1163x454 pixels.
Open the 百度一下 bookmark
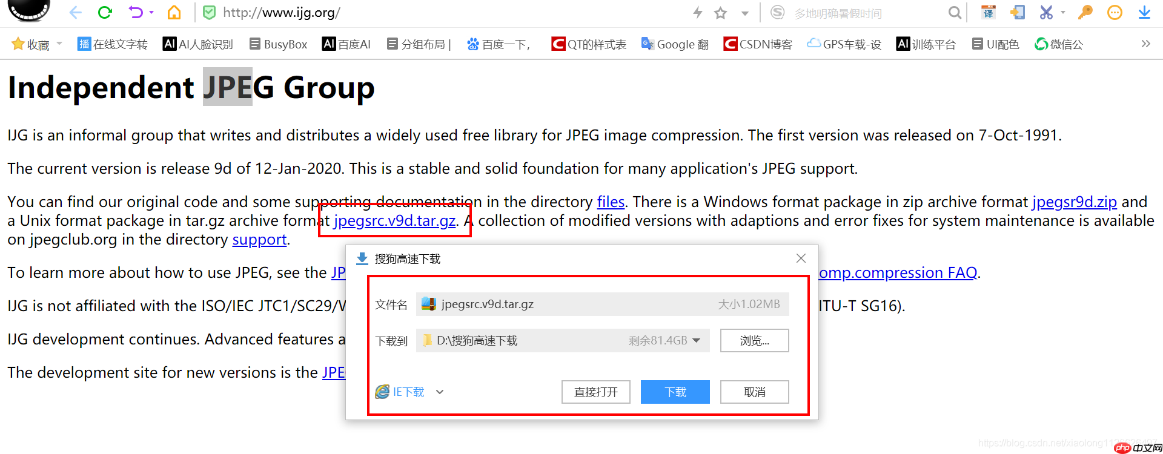[499, 44]
